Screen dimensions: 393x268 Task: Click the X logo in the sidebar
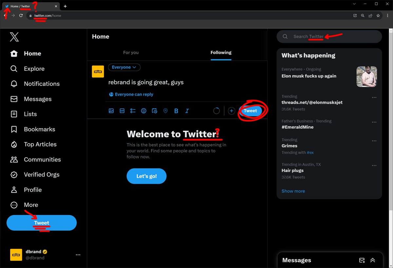click(x=14, y=37)
